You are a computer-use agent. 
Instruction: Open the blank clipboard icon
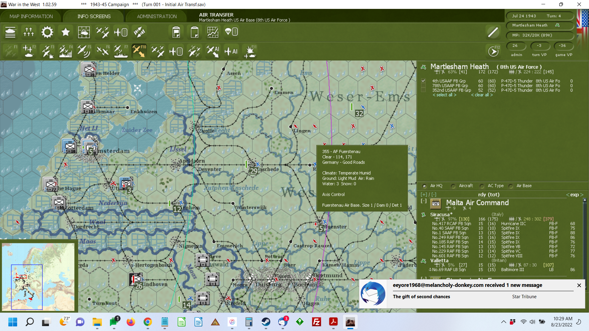pyautogui.click(x=194, y=32)
